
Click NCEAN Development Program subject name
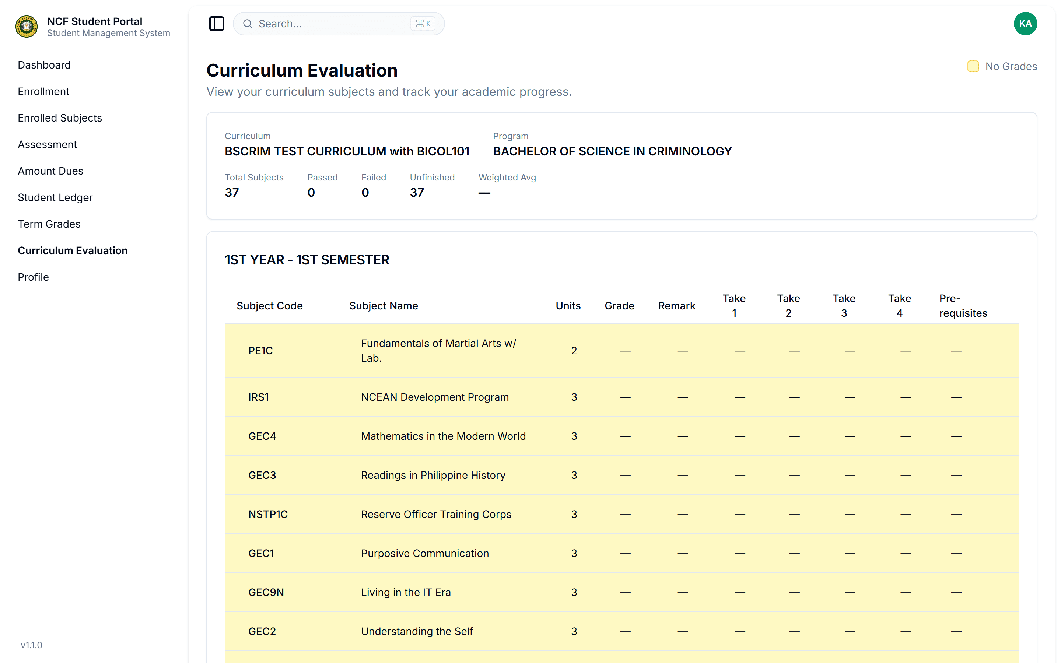click(x=435, y=397)
